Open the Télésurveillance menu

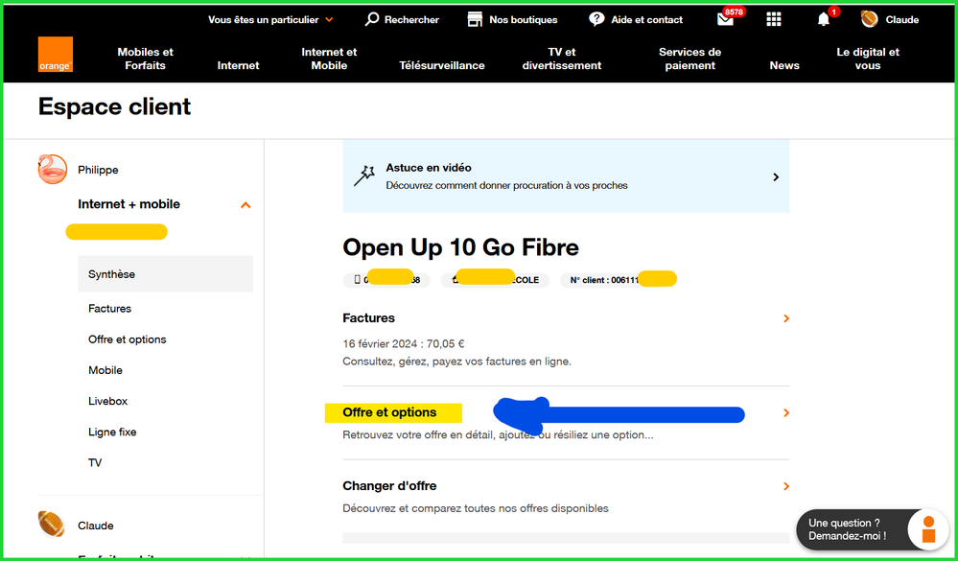442,65
